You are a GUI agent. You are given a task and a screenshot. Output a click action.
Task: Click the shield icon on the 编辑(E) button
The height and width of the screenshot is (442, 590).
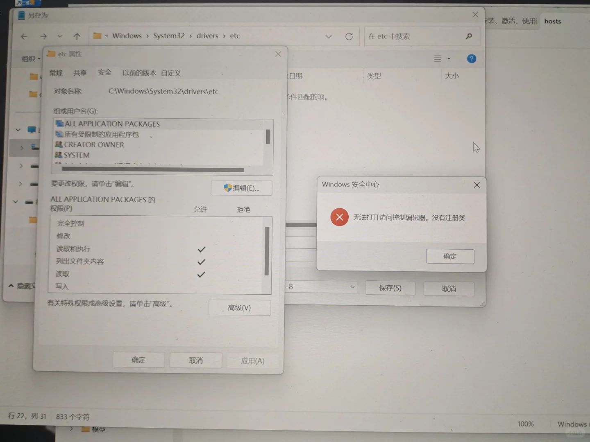click(228, 188)
